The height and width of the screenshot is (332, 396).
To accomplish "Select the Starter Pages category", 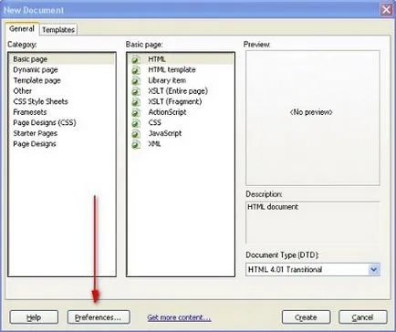I will pyautogui.click(x=35, y=133).
